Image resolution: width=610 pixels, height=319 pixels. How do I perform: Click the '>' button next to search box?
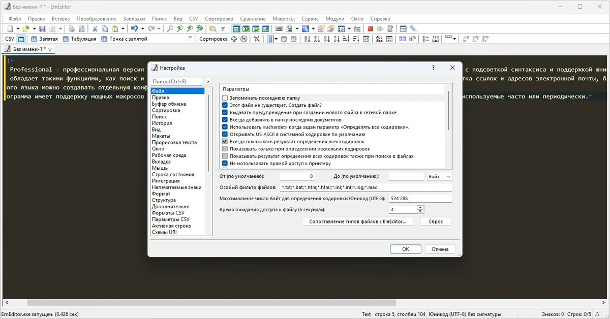pyautogui.click(x=208, y=81)
